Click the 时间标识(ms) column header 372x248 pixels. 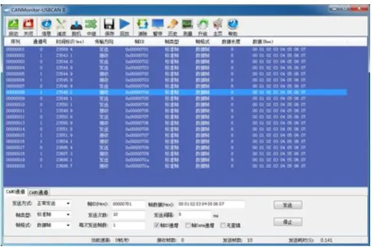click(70, 42)
